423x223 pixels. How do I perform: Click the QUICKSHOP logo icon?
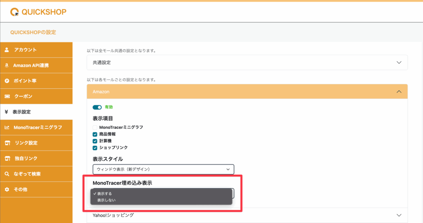pyautogui.click(x=14, y=12)
